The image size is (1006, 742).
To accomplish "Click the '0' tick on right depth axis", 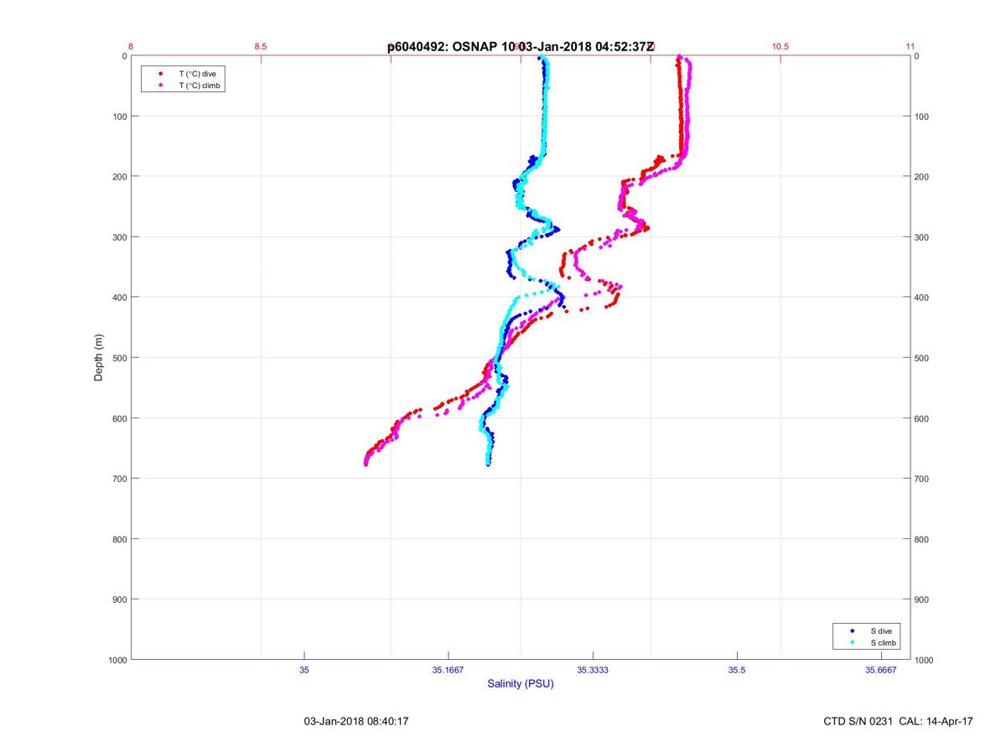I will point(917,56).
